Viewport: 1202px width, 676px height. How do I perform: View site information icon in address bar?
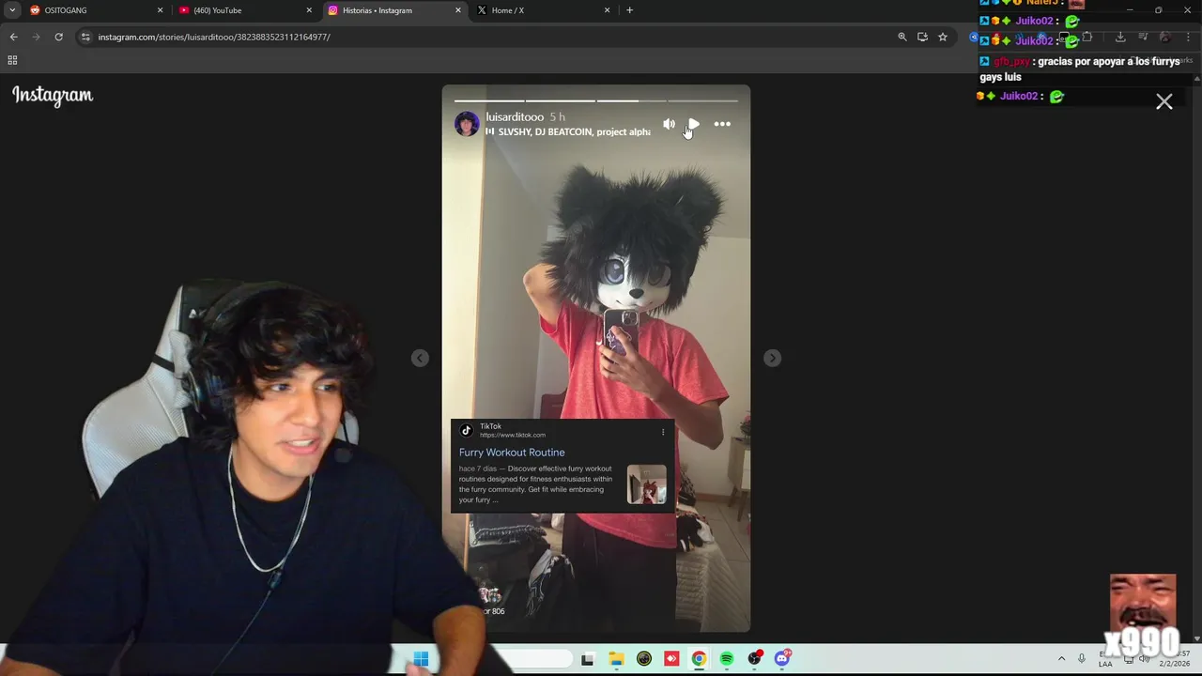(x=85, y=37)
